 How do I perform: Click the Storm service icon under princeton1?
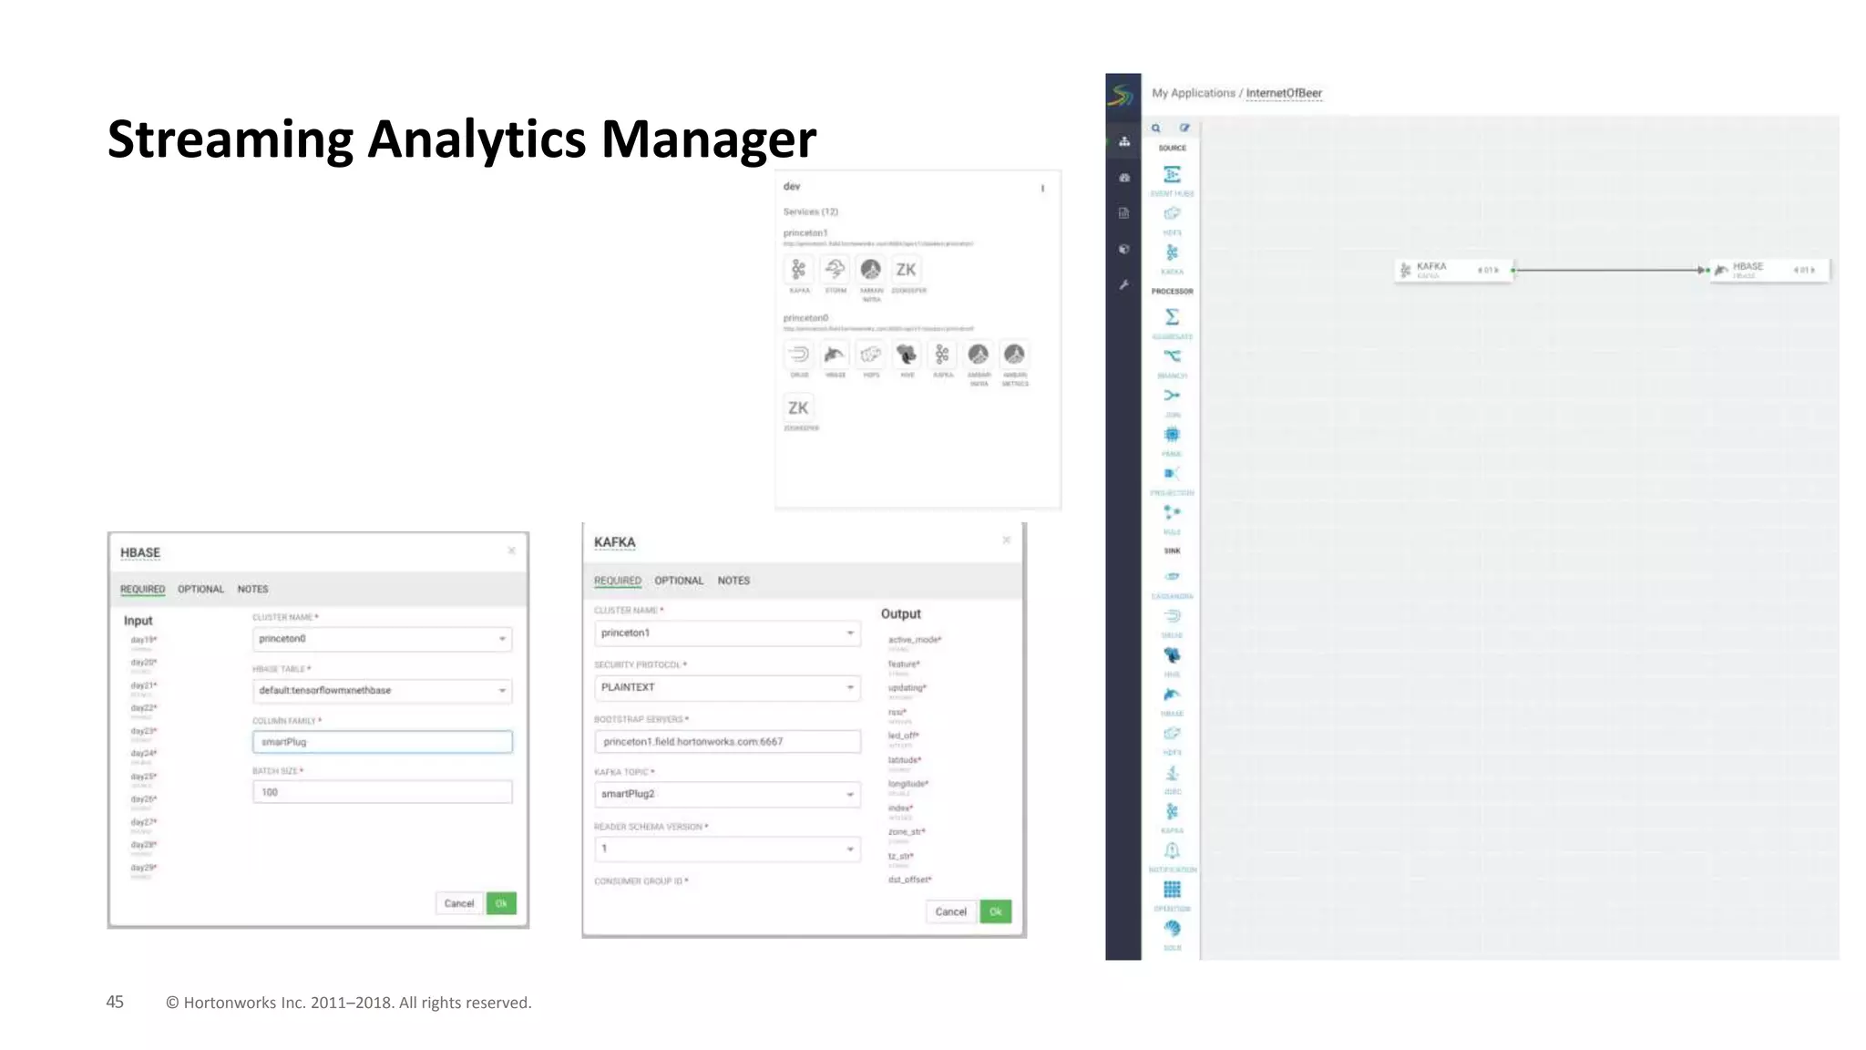coord(835,270)
